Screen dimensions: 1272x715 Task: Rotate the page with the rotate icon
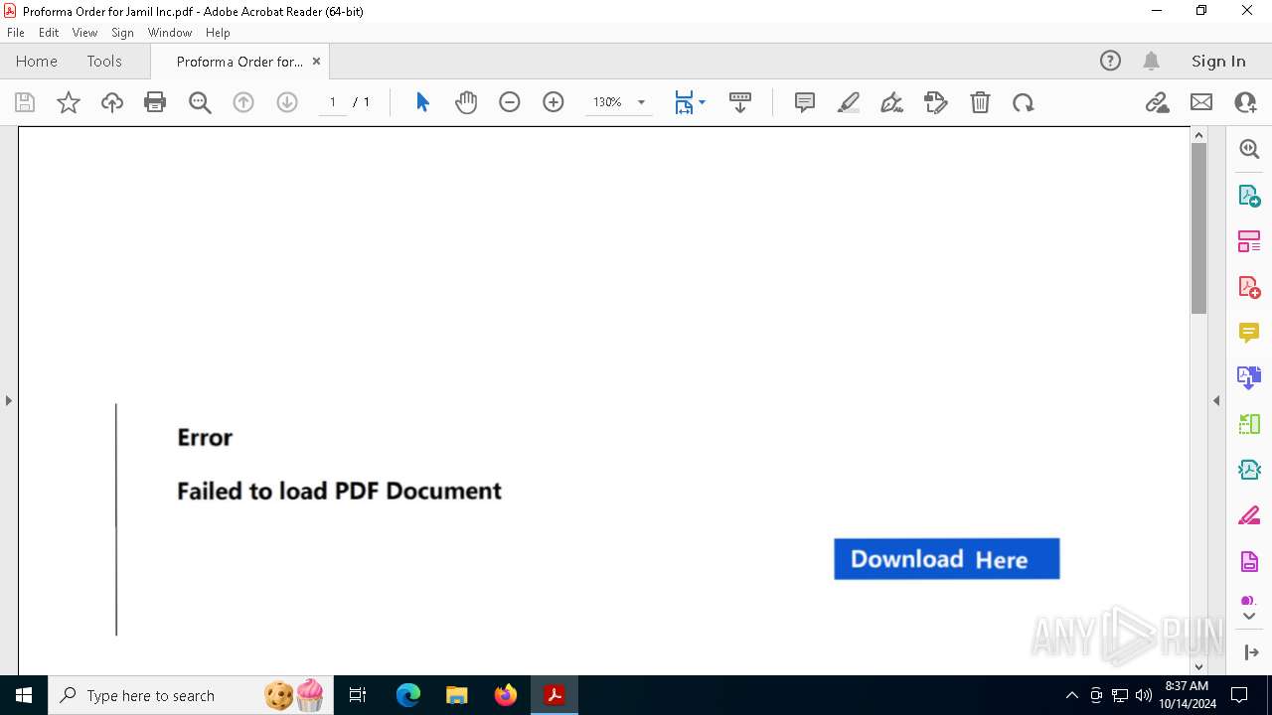tap(1024, 102)
